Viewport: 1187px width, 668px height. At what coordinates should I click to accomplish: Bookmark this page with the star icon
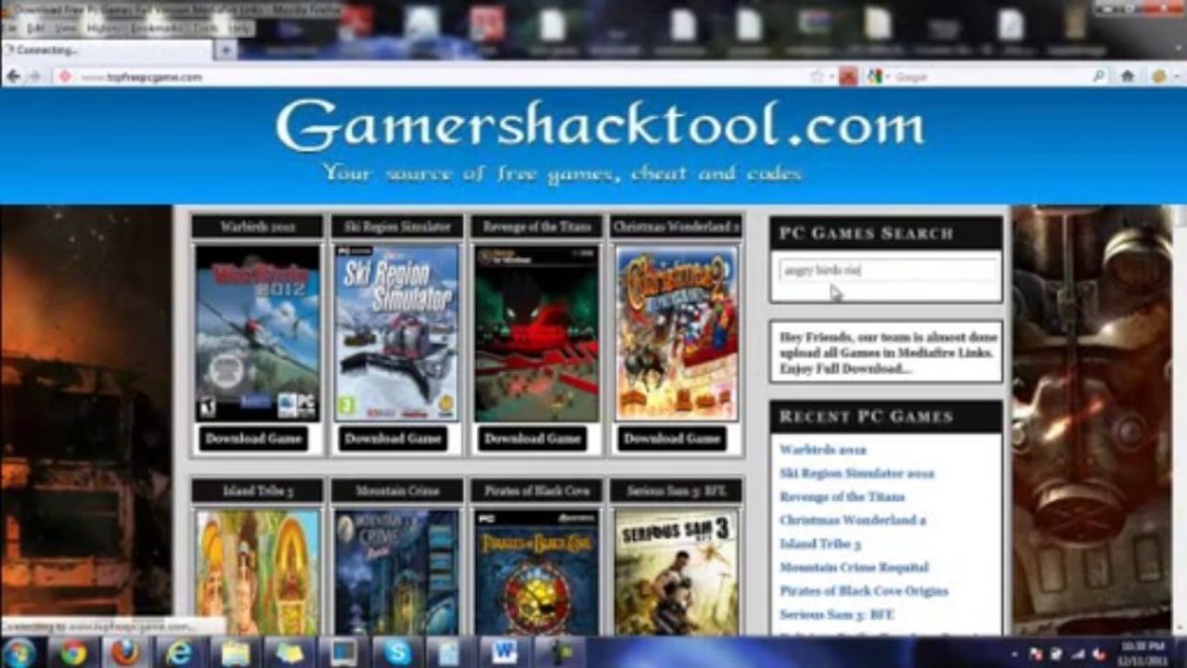click(x=817, y=77)
